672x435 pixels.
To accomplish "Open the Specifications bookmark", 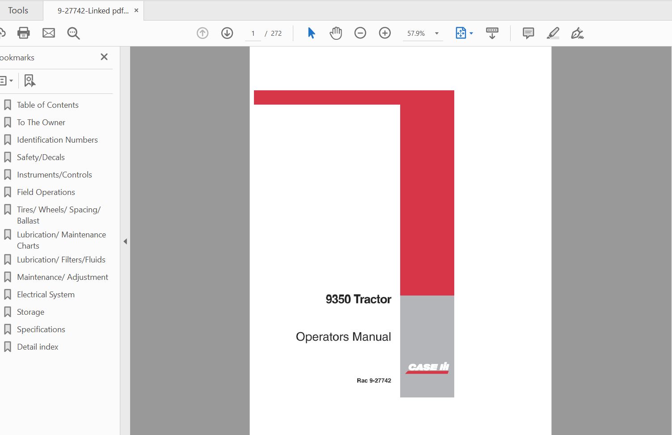I will click(x=41, y=329).
